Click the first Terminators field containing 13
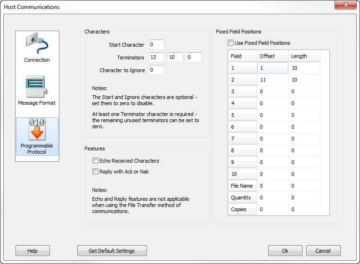The width and height of the screenshot is (360, 264). coord(156,57)
